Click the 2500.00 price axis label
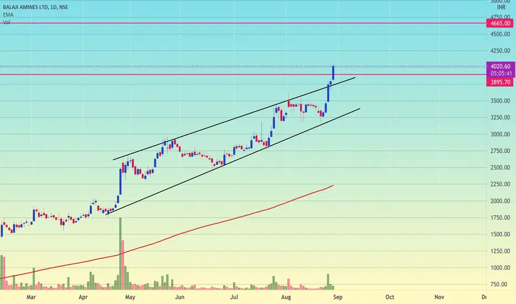Screen dimensions: 516x304 coord(500,167)
